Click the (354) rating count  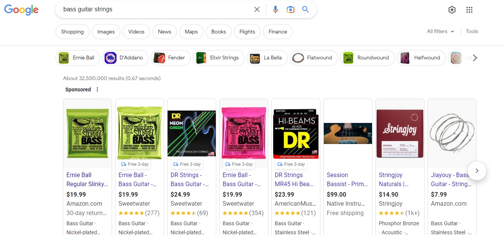(256, 213)
